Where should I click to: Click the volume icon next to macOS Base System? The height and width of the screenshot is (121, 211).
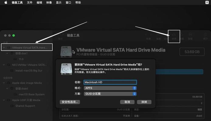tap(15, 94)
